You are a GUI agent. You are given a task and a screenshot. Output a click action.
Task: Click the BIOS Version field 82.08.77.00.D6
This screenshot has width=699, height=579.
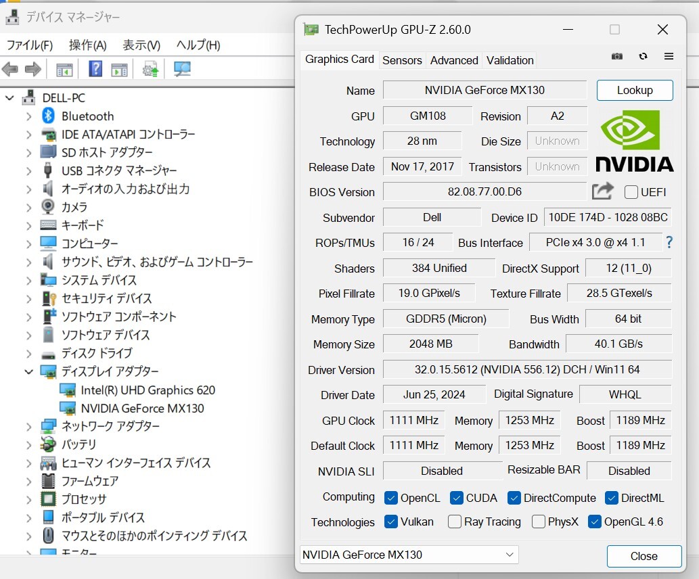(x=484, y=191)
